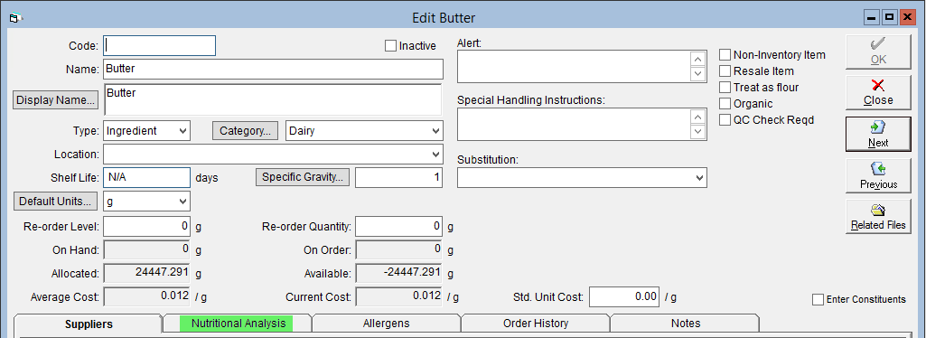Switch to the Nutritional Analysis tab
This screenshot has width=926, height=338.
(238, 324)
